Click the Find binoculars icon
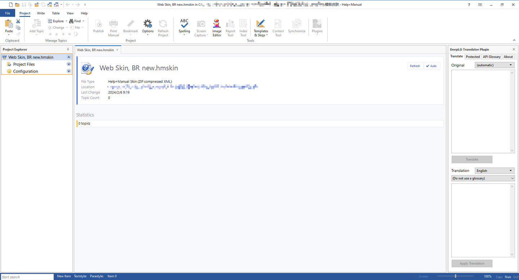Viewport: 519px width, 280px height. (x=72, y=21)
